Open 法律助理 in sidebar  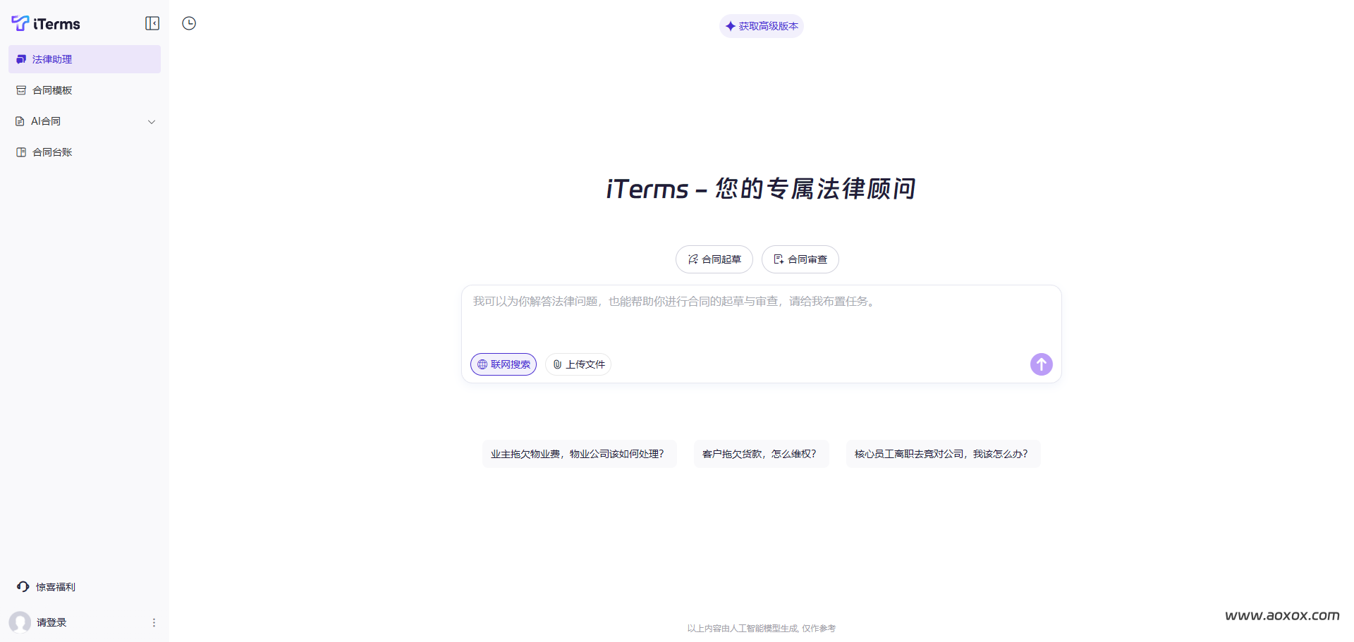(85, 59)
